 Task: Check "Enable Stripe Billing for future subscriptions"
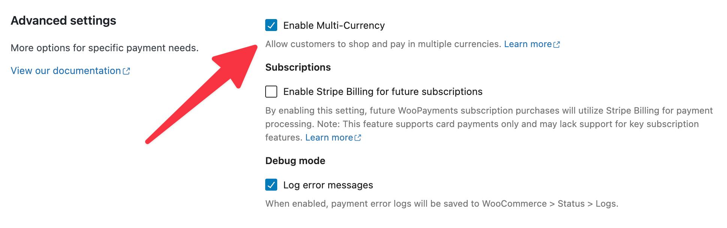coord(271,92)
